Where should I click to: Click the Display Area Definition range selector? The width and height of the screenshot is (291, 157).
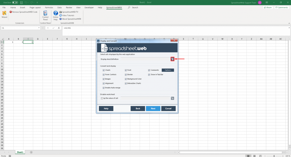click(172, 59)
